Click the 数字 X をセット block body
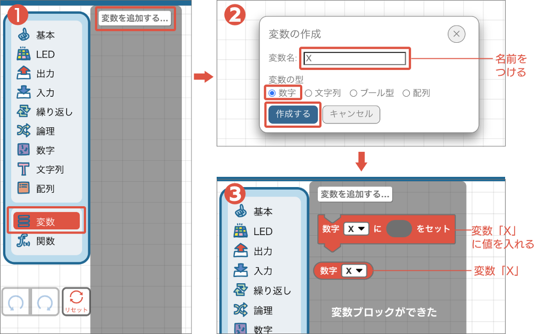 [386, 229]
